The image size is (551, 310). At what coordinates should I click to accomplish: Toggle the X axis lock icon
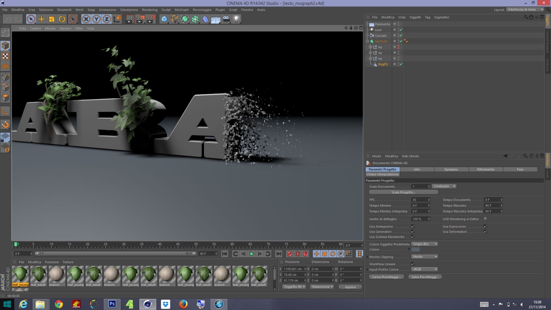pos(86,19)
